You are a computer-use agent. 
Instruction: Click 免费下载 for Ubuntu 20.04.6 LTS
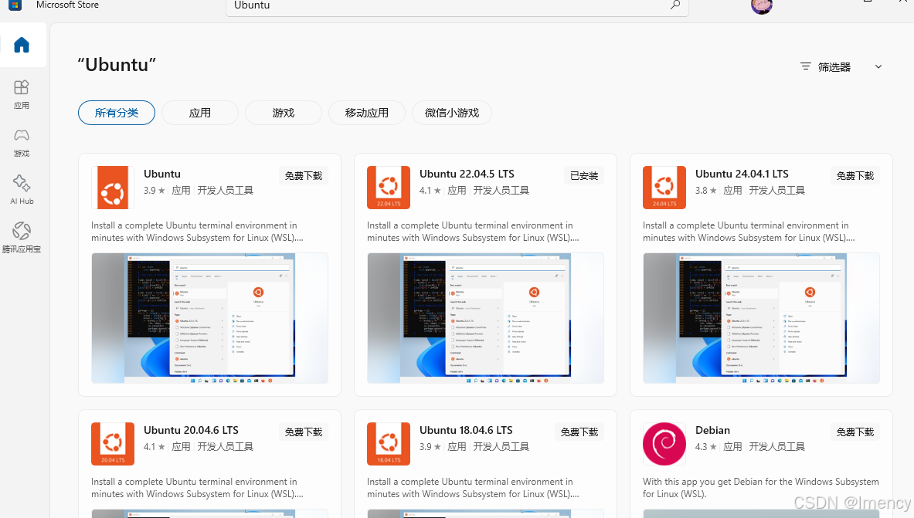[x=303, y=432]
